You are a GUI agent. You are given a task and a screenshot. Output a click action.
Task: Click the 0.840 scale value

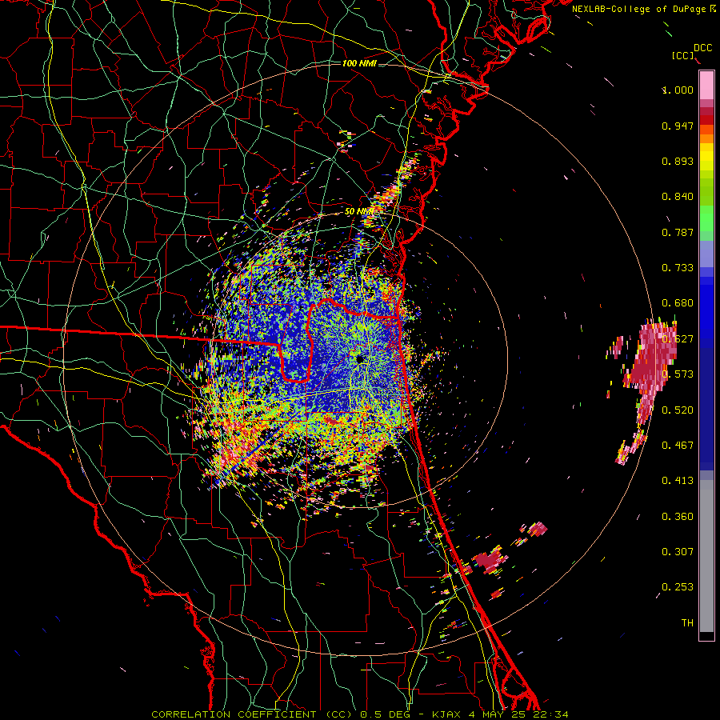(x=678, y=197)
